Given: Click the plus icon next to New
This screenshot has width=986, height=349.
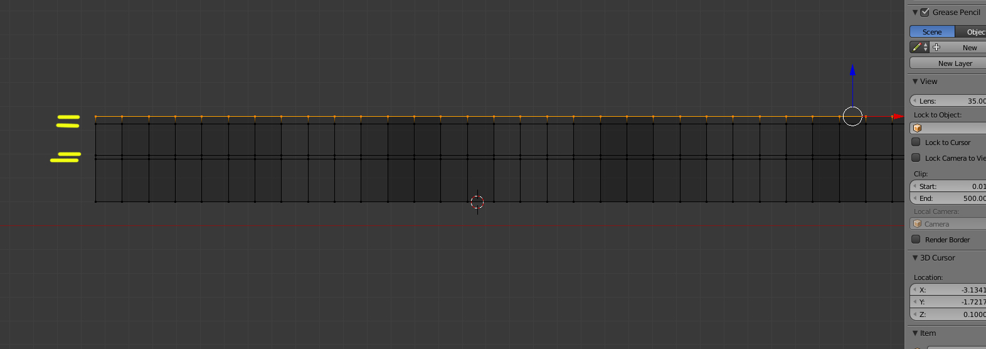Looking at the screenshot, I should point(936,47).
